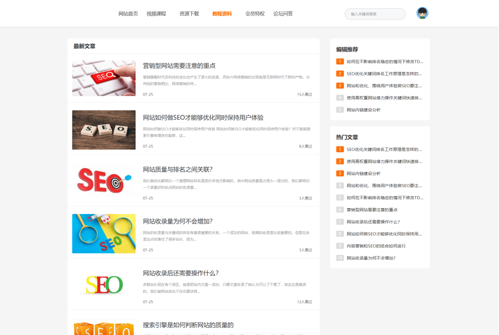Screen dimensions: 499x335
Task: Open article title 网站收录量为何不会增加? in 最新文章
Action: 178,221
